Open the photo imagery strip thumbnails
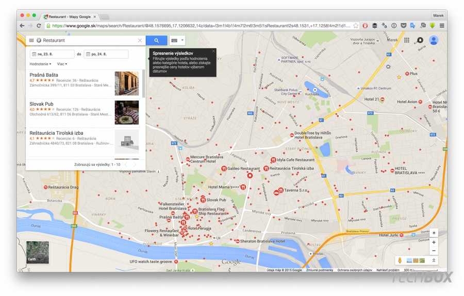This screenshot has width=464, height=296. [416, 260]
